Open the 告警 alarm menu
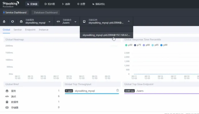 81,4
